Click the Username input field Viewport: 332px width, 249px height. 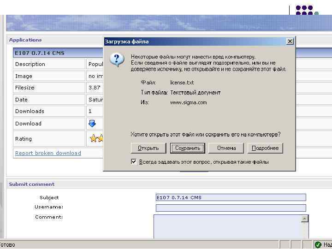231,207
